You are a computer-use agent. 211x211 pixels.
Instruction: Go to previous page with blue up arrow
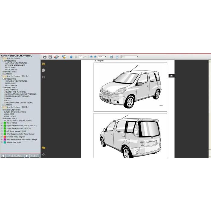[x=71, y=57]
